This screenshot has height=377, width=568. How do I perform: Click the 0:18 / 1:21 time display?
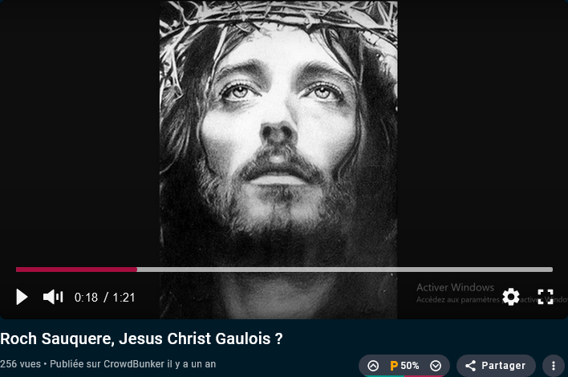tap(104, 298)
